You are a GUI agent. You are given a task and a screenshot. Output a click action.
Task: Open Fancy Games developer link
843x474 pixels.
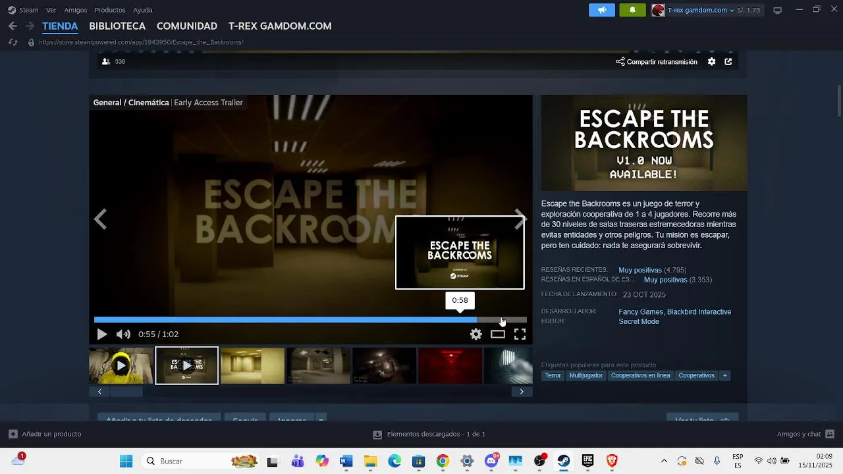click(x=641, y=312)
